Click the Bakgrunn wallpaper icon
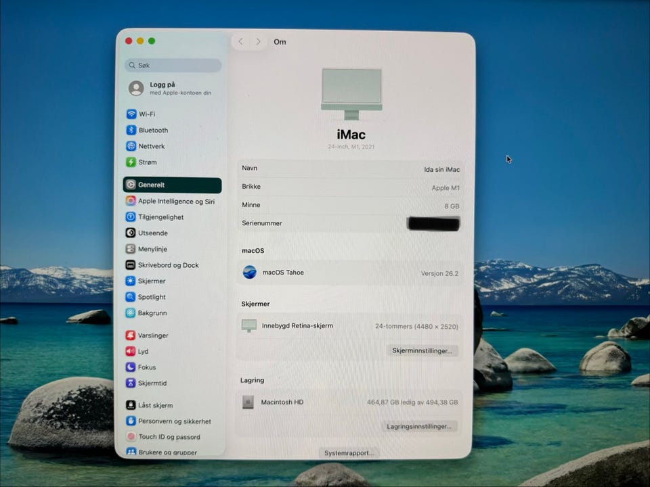The width and height of the screenshot is (650, 487). click(131, 313)
